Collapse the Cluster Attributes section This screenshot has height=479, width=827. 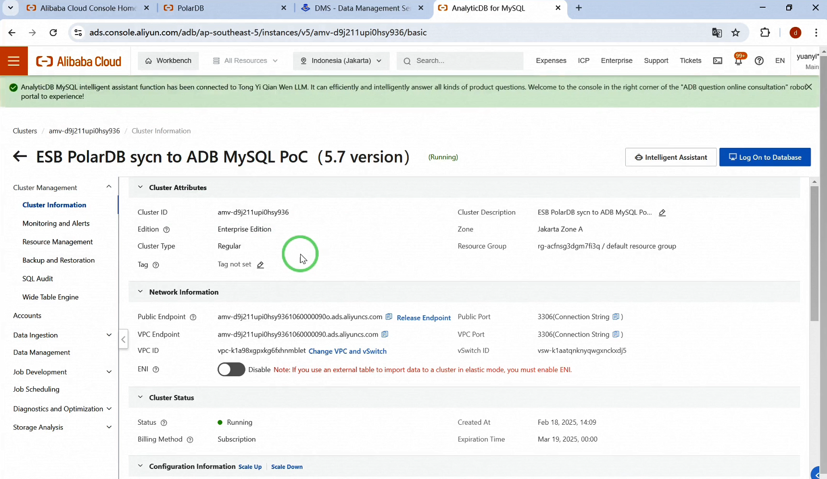[140, 187]
